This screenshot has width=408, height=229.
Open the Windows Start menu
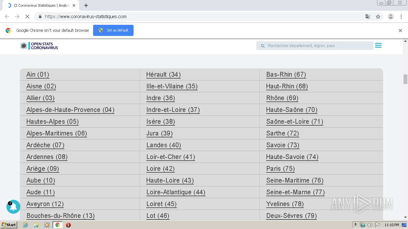(x=9, y=225)
